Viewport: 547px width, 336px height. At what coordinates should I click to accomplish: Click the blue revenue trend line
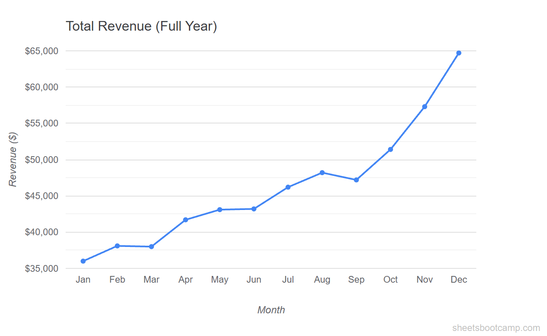[237, 208]
